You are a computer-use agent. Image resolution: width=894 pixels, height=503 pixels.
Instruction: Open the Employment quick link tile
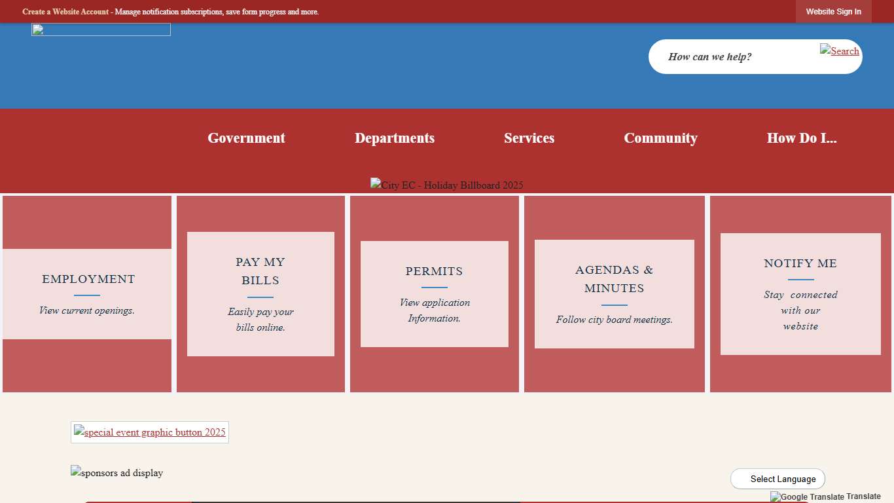tap(87, 294)
